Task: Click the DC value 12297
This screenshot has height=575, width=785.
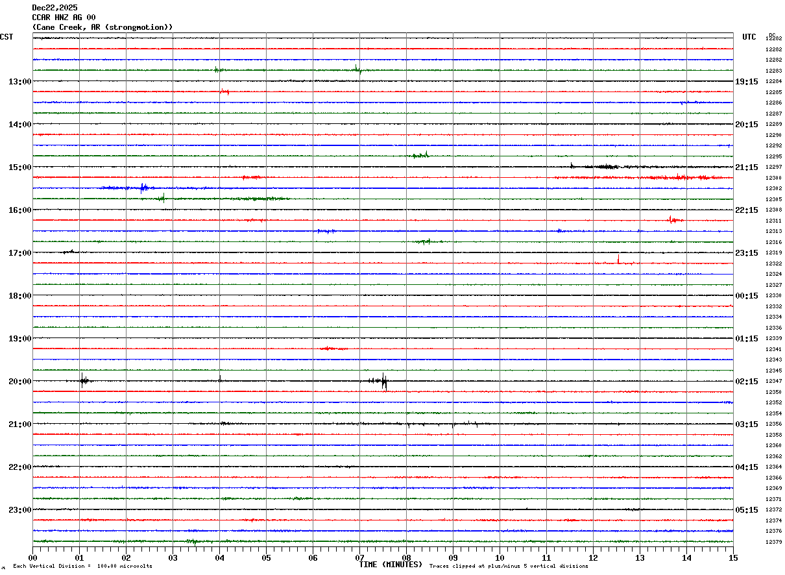Action: tap(773, 167)
